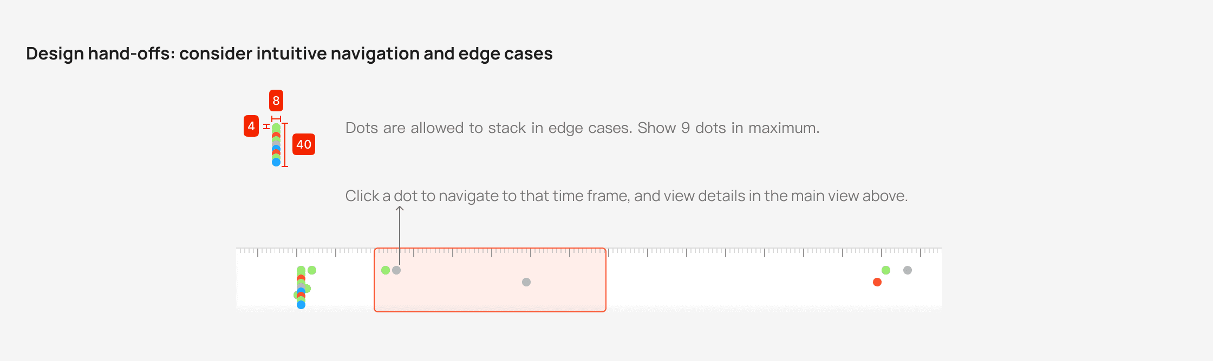1213x361 pixels.
Task: Click the red highlighted selection range on the timeline
Action: 490,280
